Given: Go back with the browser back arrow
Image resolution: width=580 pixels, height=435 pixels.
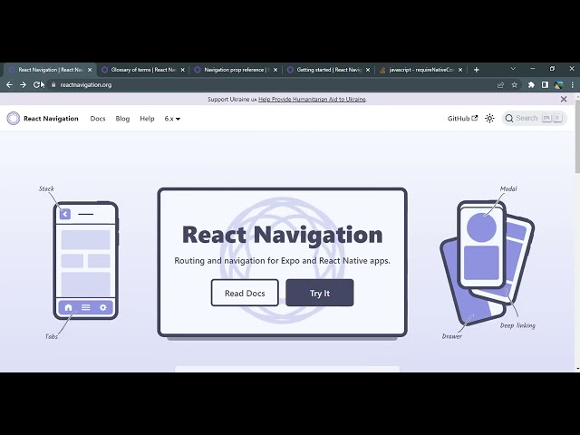Looking at the screenshot, I should point(10,84).
